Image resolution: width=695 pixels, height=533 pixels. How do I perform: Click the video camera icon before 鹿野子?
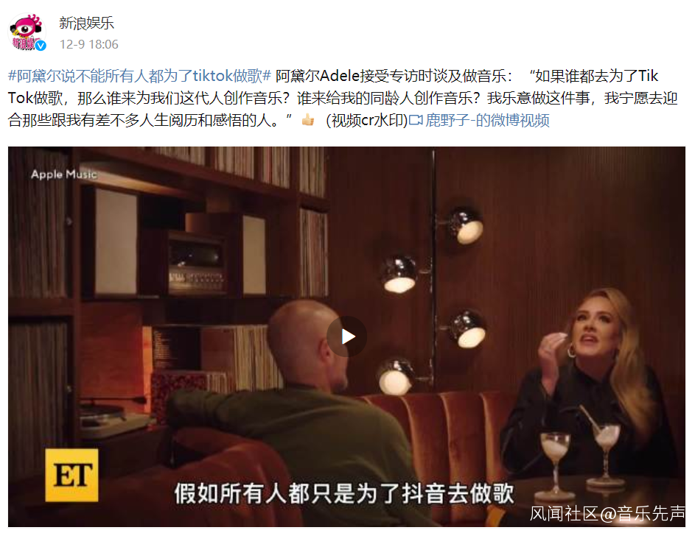416,120
